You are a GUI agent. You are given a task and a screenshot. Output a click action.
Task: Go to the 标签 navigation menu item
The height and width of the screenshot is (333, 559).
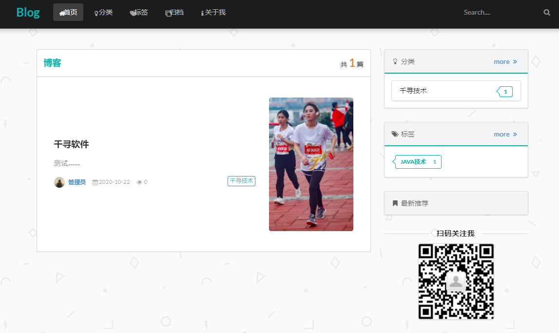point(139,13)
